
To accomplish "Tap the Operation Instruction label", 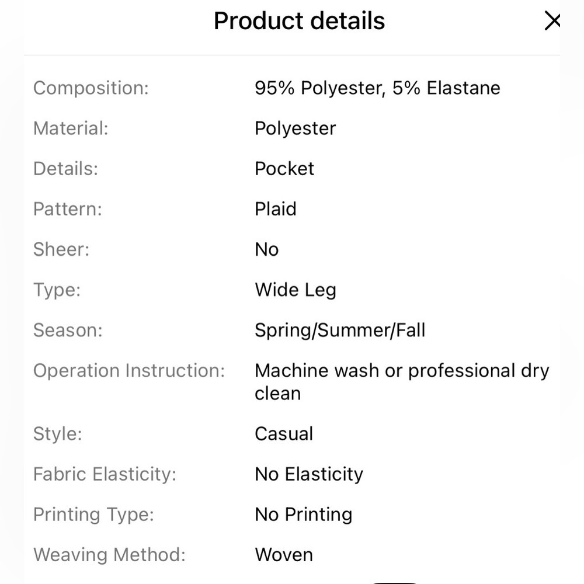I will pyautogui.click(x=129, y=371).
